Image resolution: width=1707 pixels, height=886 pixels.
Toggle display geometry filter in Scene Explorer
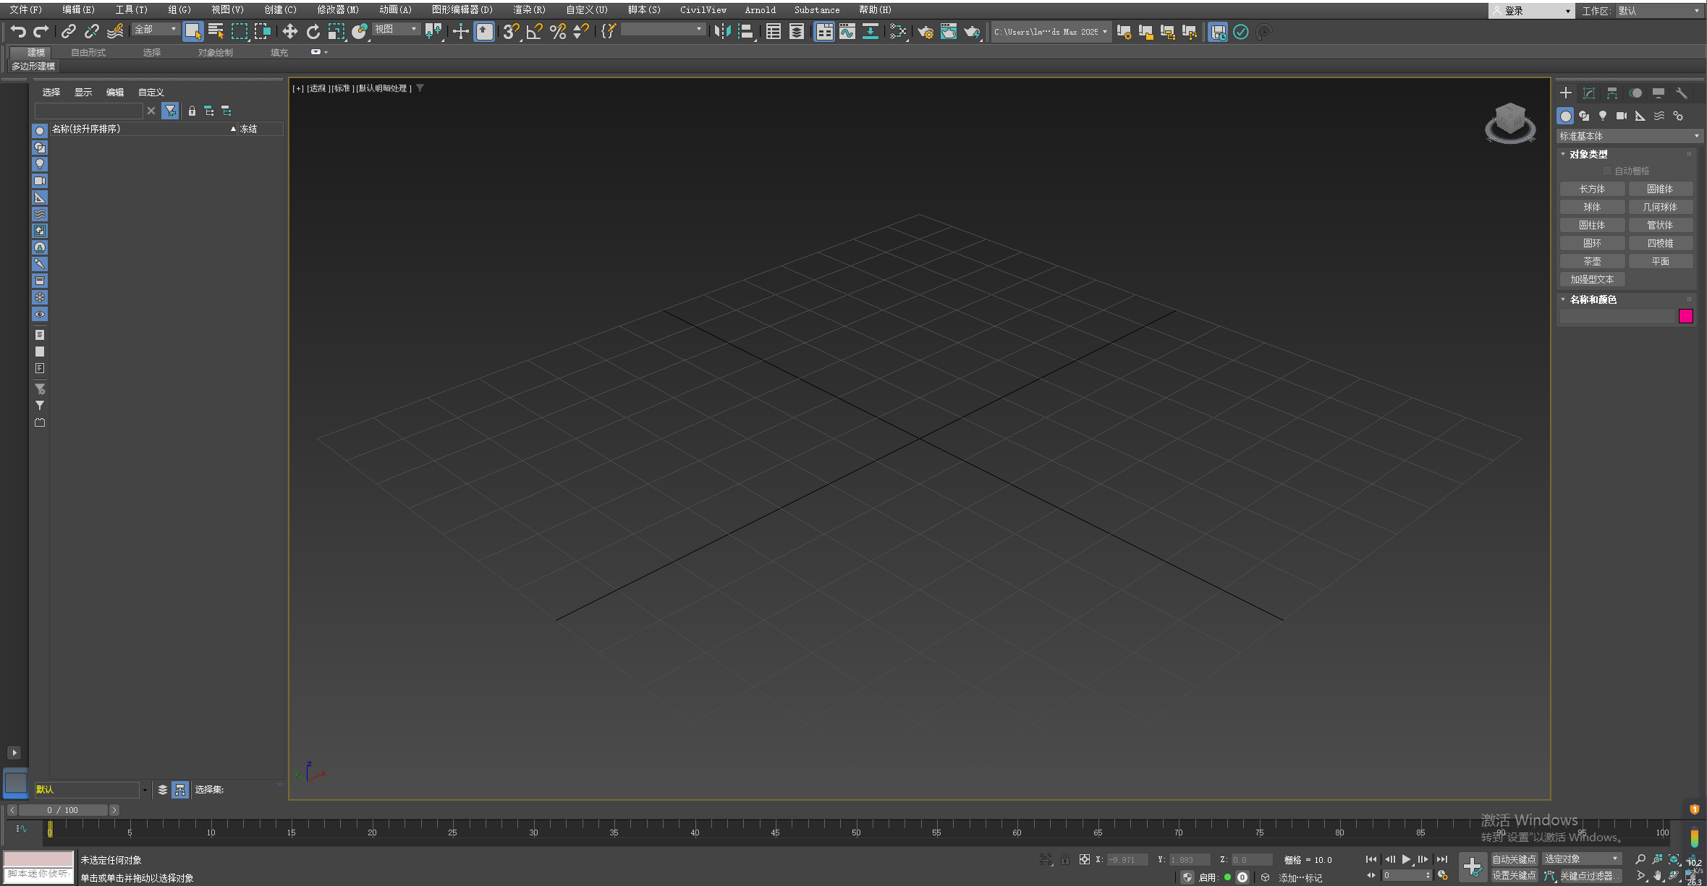click(40, 131)
